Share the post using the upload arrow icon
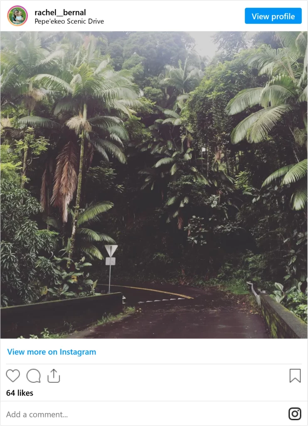The image size is (308, 426). point(54,376)
